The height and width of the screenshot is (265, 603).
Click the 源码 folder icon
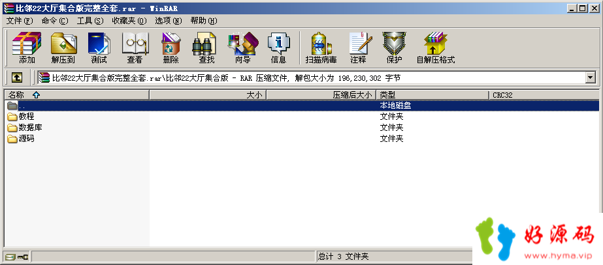click(12, 139)
